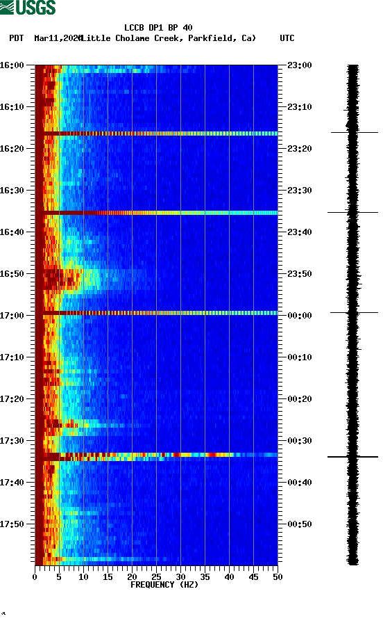
Task: Click the 16:30 PDT time label
Action: [12, 191]
